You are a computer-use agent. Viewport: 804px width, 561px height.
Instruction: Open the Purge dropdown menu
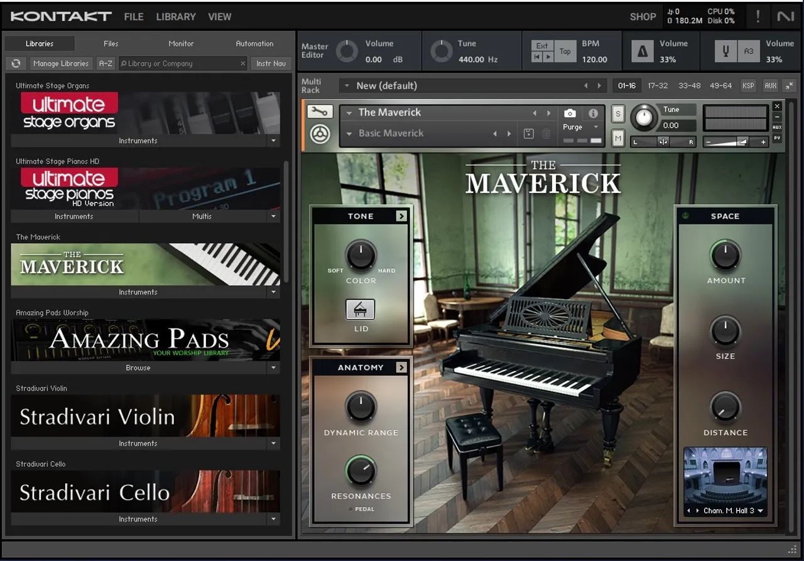(x=596, y=127)
